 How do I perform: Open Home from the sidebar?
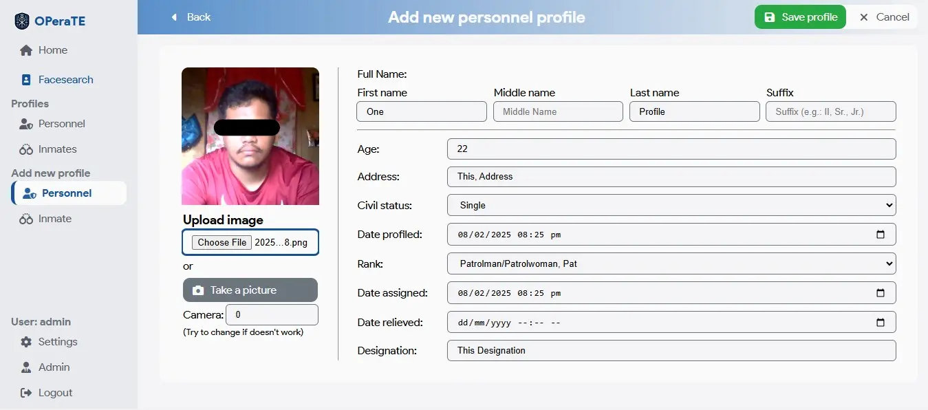coord(44,50)
